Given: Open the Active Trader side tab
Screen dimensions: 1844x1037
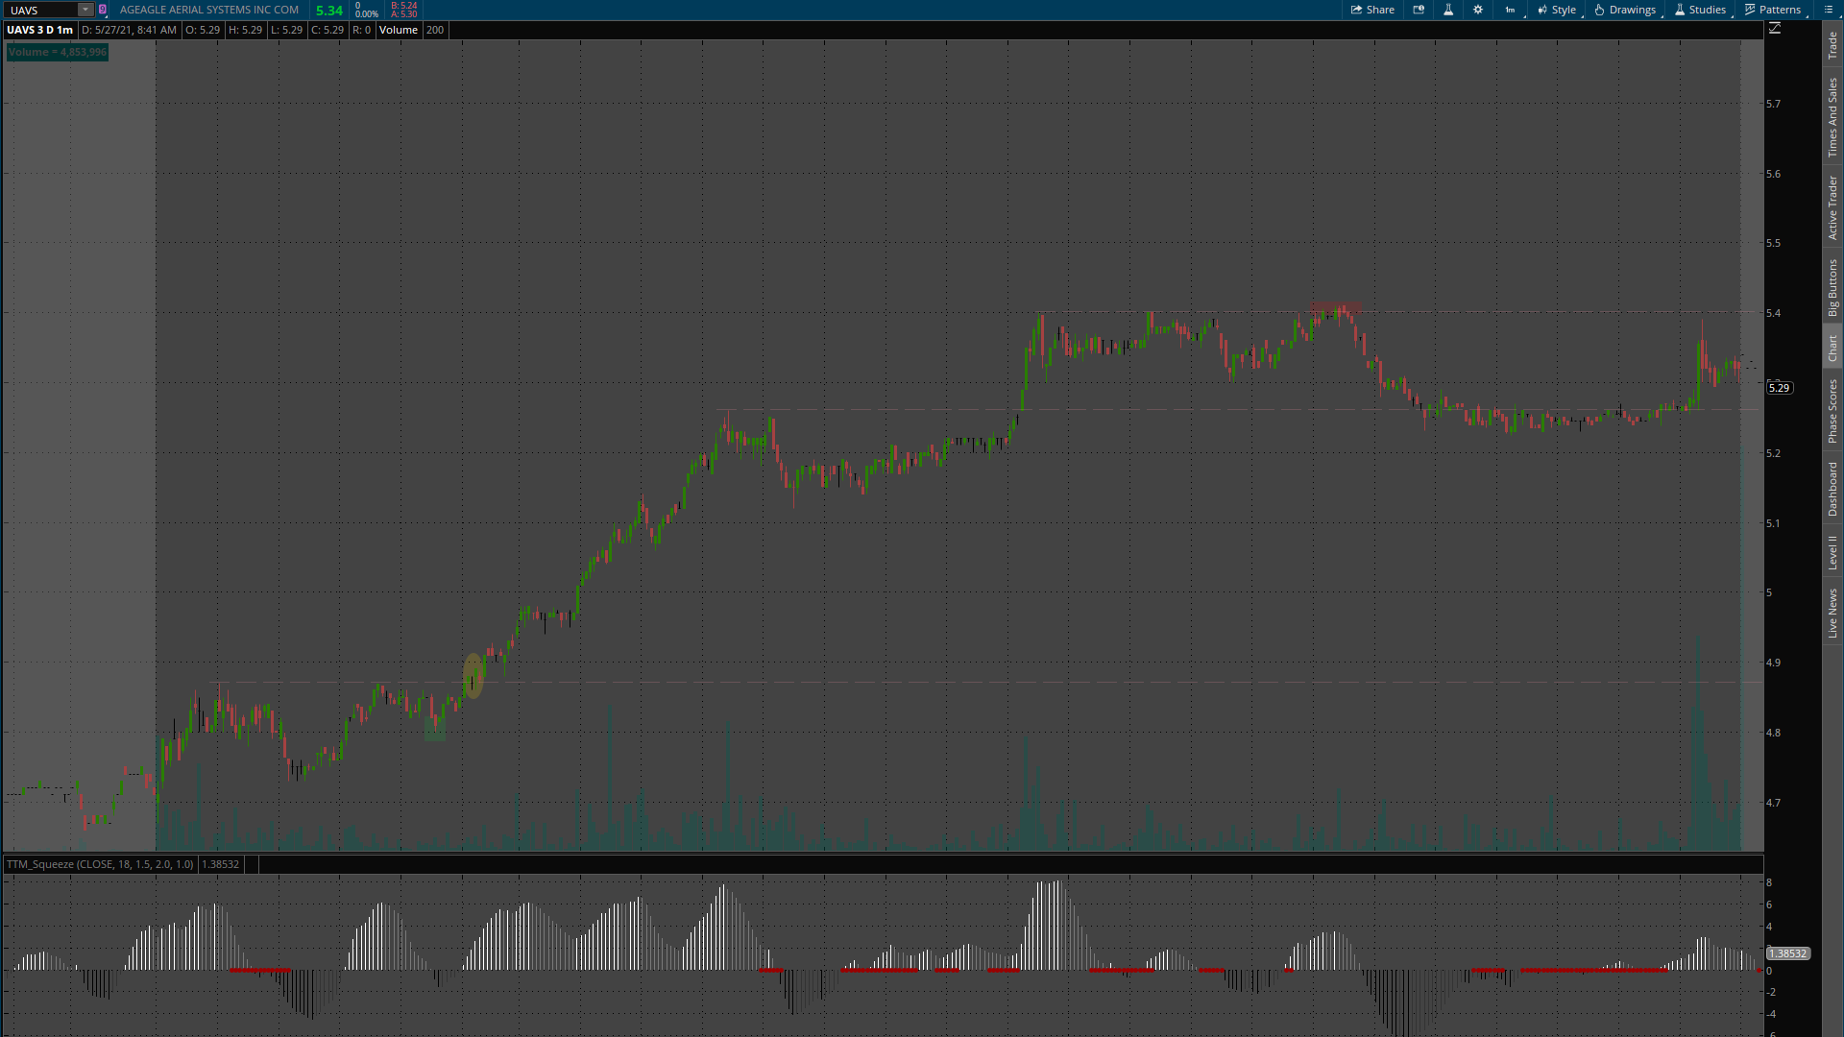Looking at the screenshot, I should point(1832,206).
